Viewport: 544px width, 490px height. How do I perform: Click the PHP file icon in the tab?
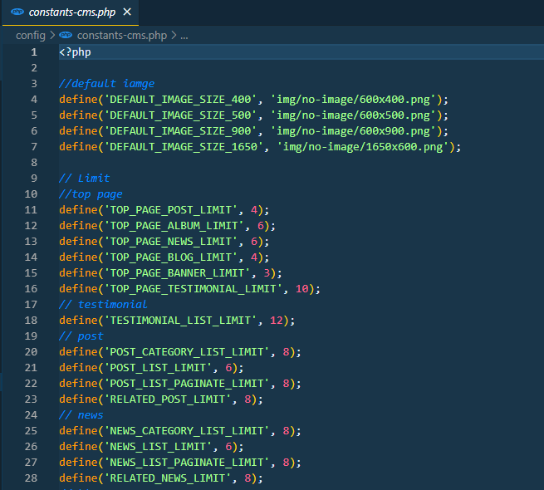click(x=17, y=12)
